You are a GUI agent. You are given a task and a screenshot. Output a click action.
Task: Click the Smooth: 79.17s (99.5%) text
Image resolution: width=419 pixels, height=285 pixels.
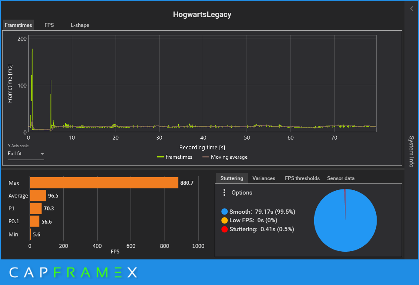coord(262,212)
